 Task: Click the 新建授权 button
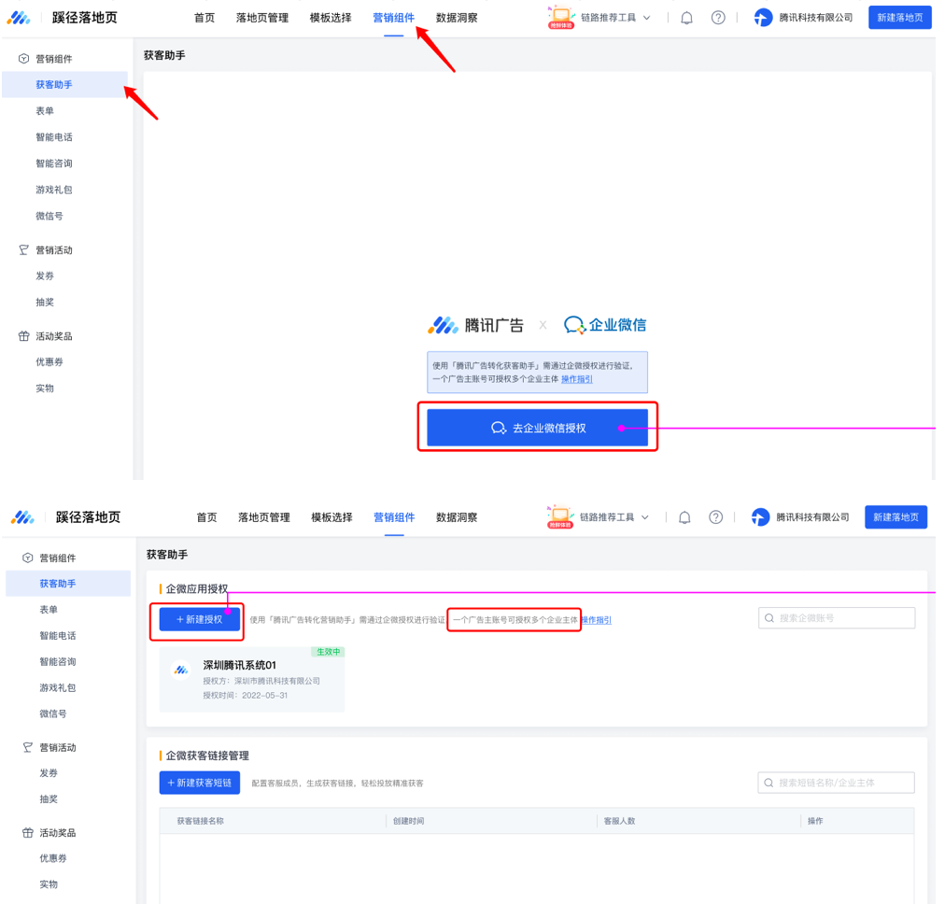pyautogui.click(x=200, y=619)
